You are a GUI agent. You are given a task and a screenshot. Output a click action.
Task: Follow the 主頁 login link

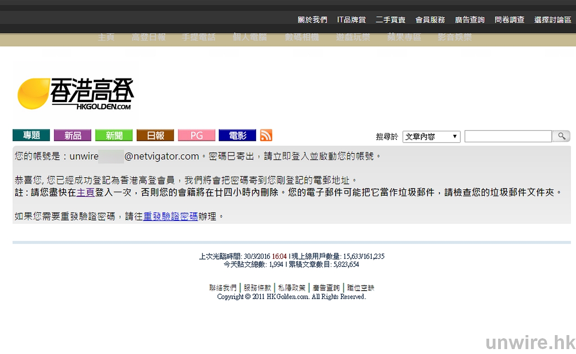click(85, 193)
